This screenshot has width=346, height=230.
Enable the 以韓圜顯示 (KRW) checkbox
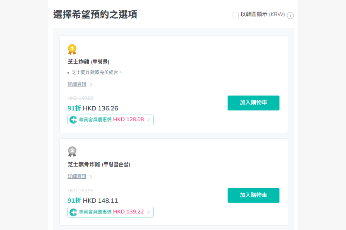236,15
